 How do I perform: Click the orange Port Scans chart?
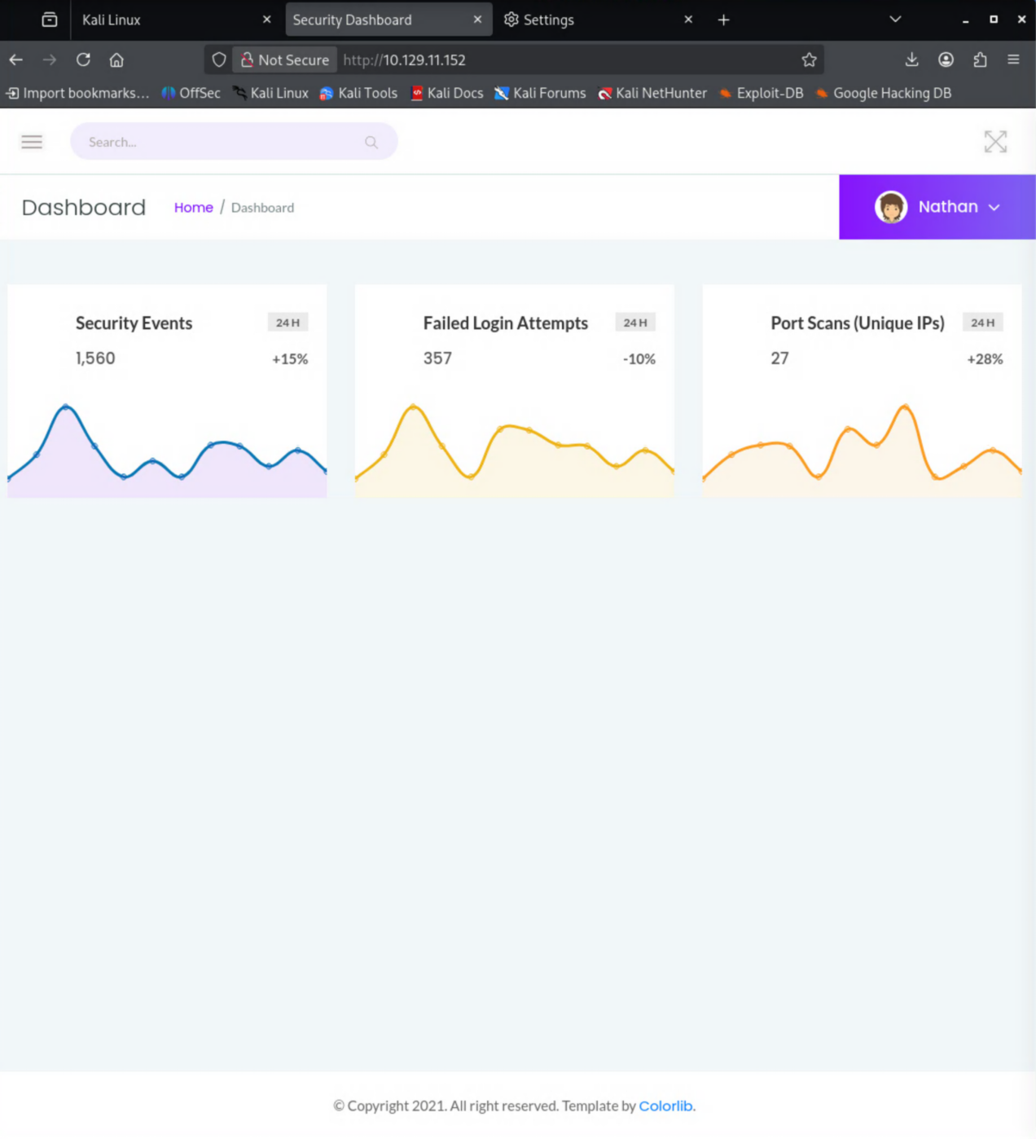[862, 450]
